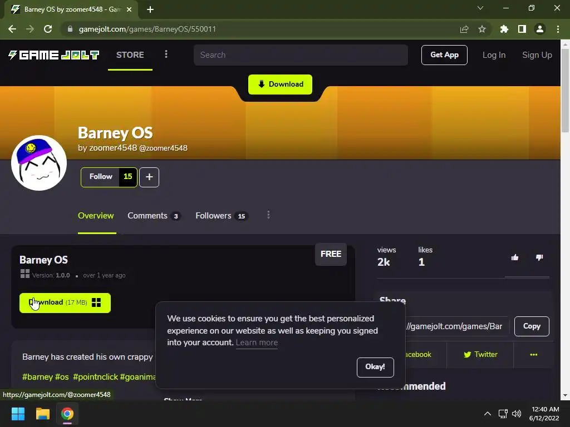570x427 pixels.
Task: Open the zoomer4548 avatar image
Action: [39, 163]
